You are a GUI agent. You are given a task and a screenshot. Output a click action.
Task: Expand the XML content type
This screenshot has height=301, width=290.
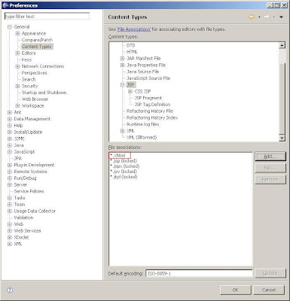coord(122,131)
